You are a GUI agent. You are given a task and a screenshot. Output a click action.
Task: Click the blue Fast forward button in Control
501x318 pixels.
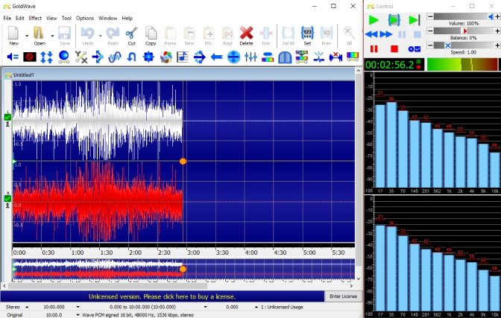coord(385,34)
